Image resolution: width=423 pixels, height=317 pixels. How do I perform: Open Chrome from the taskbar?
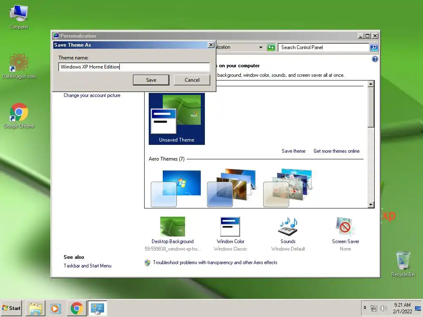pos(76,308)
